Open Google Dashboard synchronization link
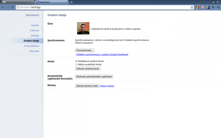The width and height of the screenshot is (221, 138). tap(102, 54)
